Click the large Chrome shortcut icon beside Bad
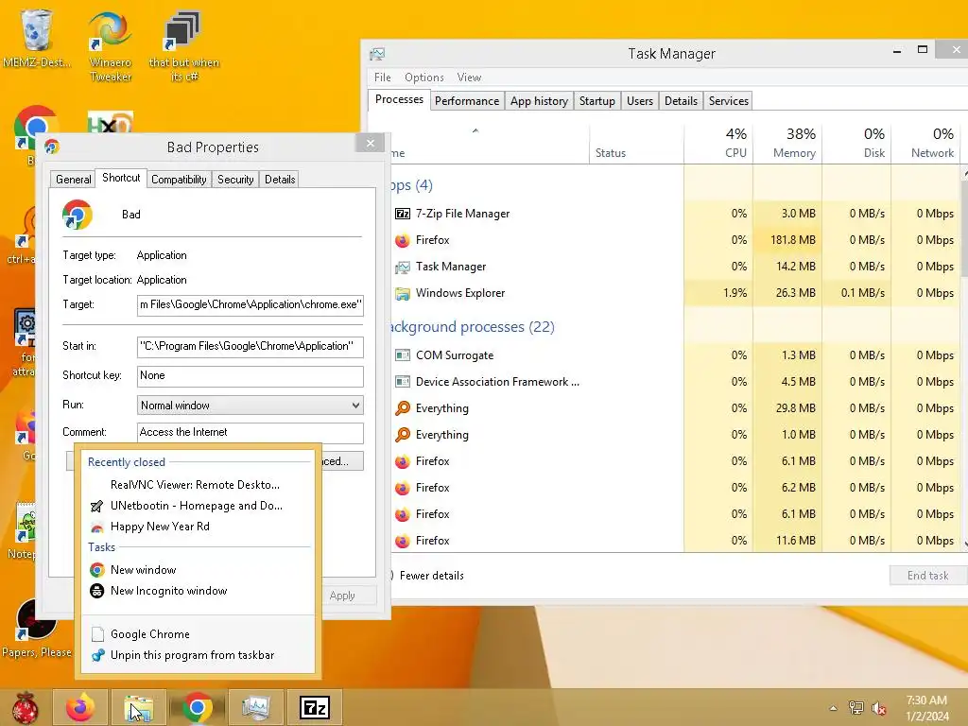Image resolution: width=968 pixels, height=726 pixels. pos(78,215)
